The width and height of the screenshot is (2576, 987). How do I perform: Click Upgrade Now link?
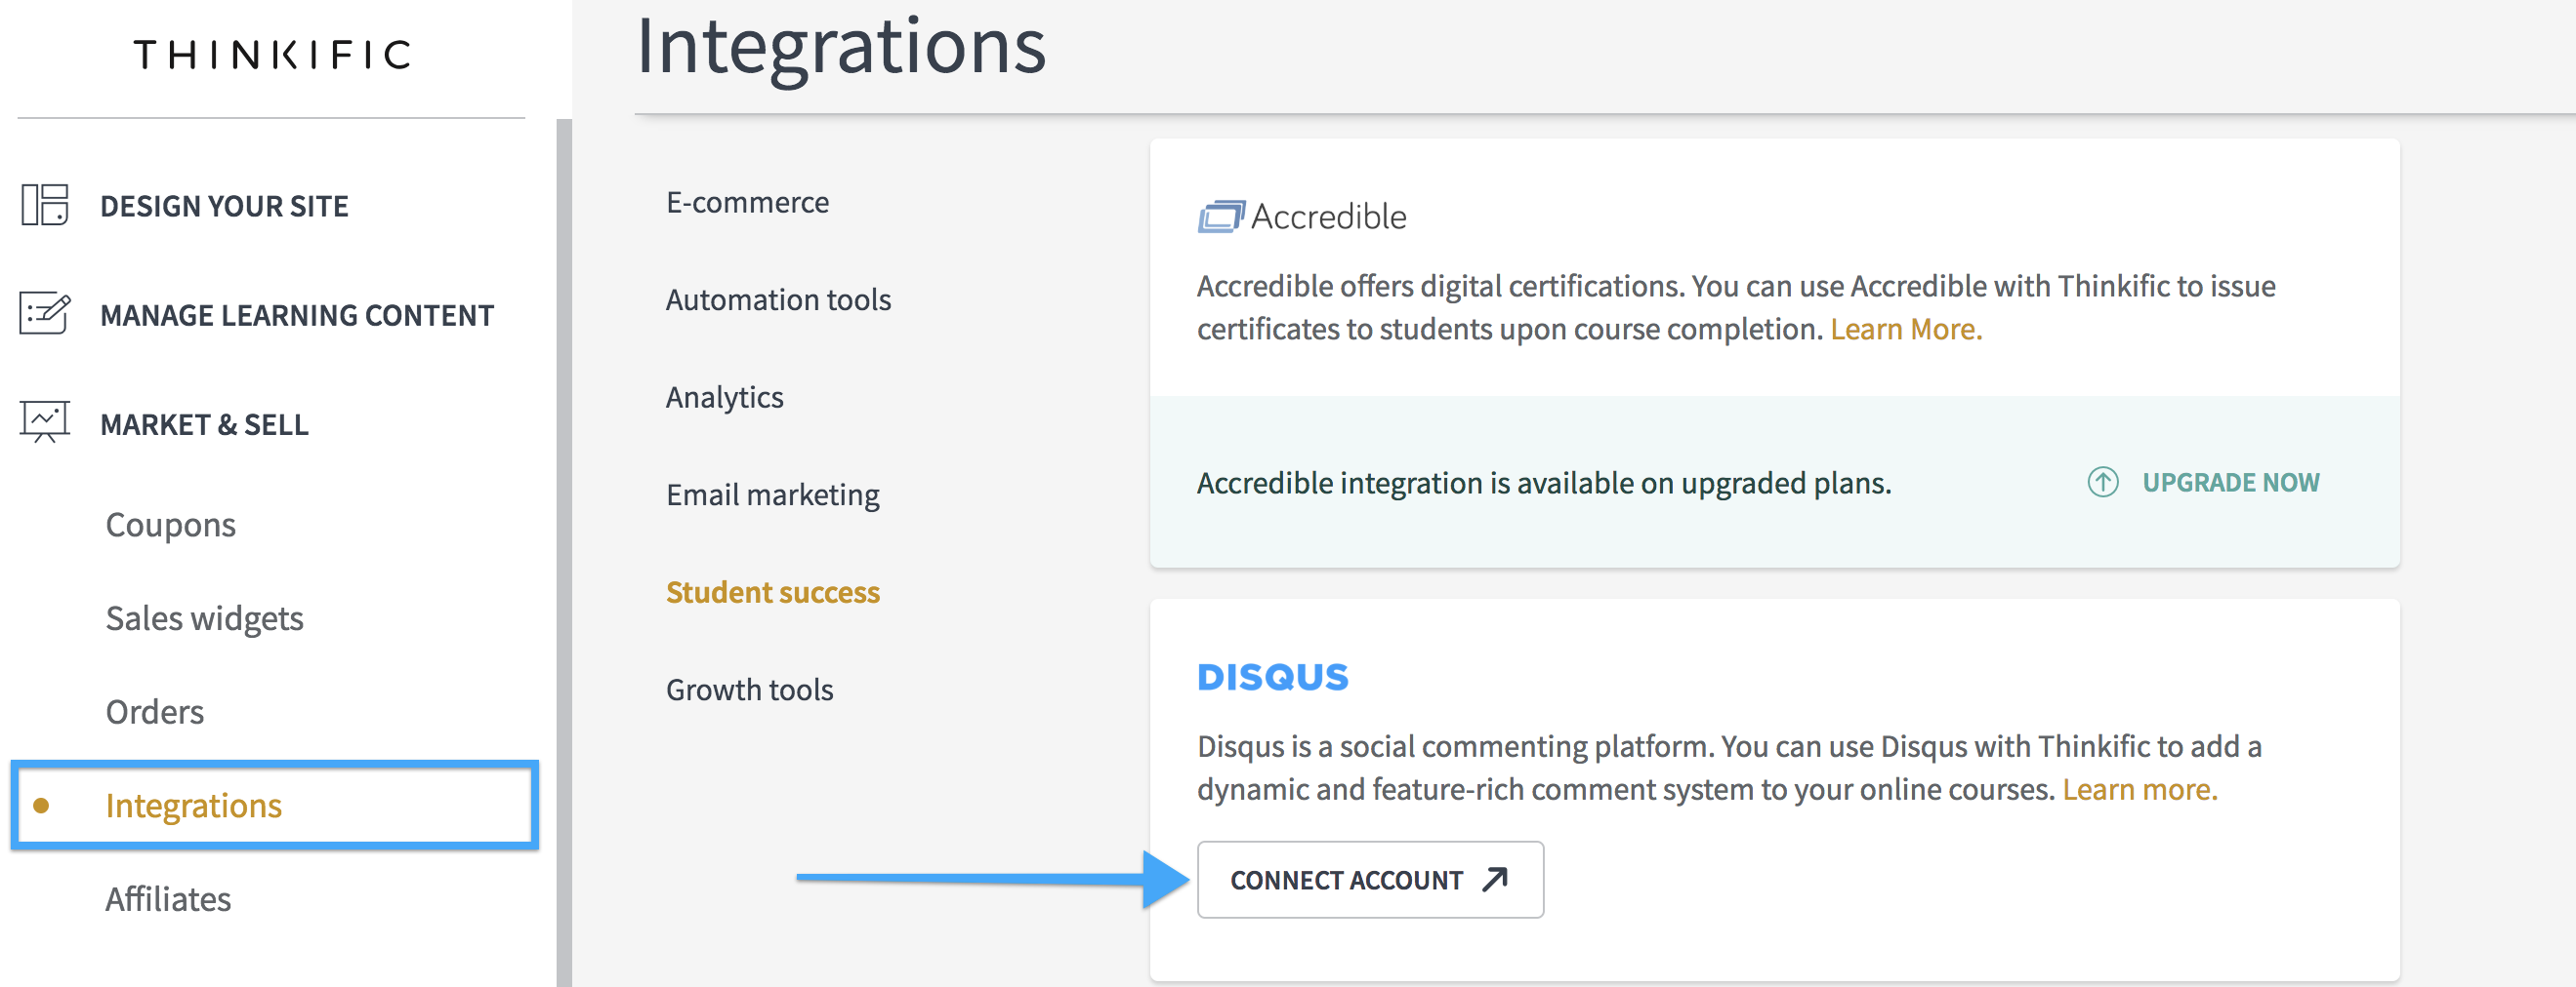pos(2230,483)
